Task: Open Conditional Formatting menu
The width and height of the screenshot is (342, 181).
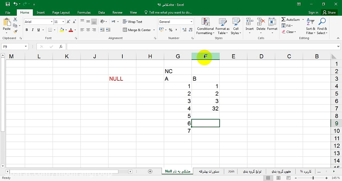Action: 205,26
